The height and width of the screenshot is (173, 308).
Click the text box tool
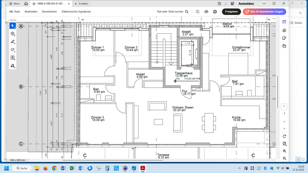point(13,58)
